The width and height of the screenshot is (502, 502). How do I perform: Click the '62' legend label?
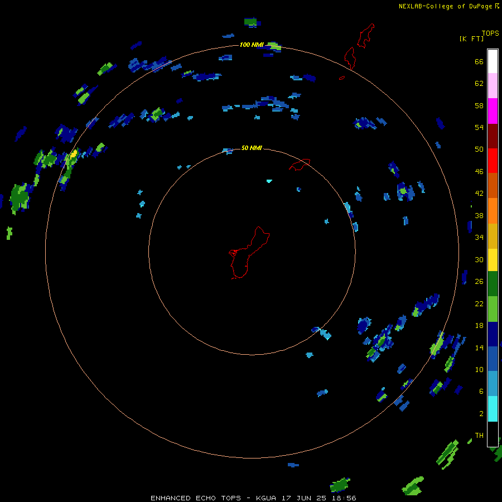(479, 84)
